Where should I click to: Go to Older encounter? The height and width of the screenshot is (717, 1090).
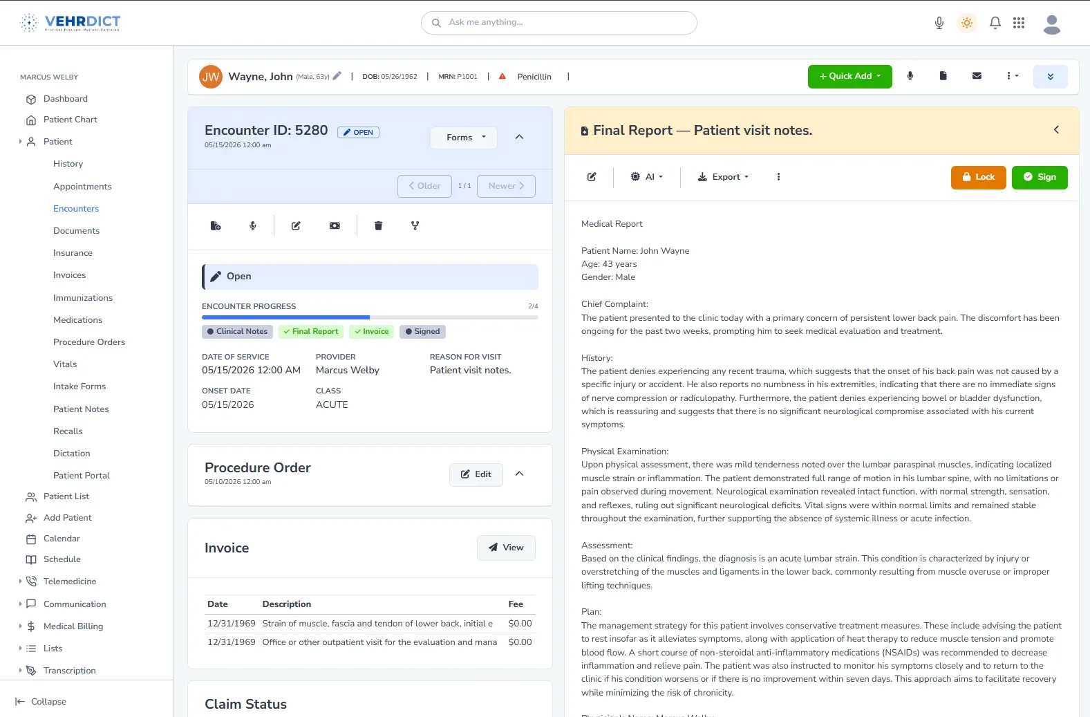click(x=424, y=186)
